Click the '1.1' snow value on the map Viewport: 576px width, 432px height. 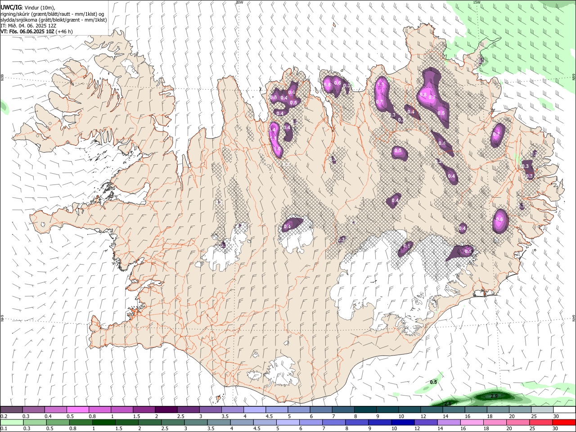coord(381,84)
